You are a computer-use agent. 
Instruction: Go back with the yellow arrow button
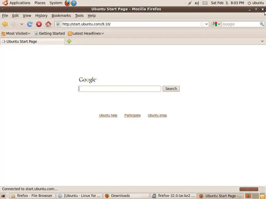[5, 24]
